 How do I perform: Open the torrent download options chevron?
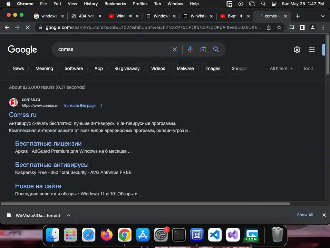pos(69,215)
